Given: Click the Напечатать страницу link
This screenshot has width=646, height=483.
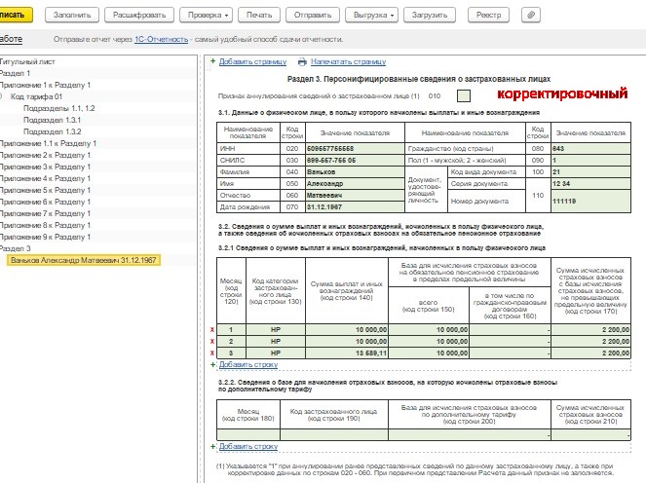Looking at the screenshot, I should 348,61.
